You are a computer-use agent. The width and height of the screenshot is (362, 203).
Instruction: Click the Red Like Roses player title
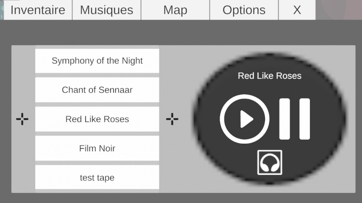point(270,75)
